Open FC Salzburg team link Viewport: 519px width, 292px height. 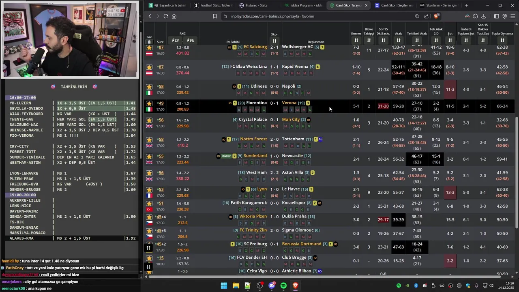[255, 47]
